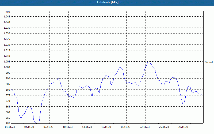Click the 16.11.23 date label
Screen dimensions: 214x134
click(x=106, y=127)
